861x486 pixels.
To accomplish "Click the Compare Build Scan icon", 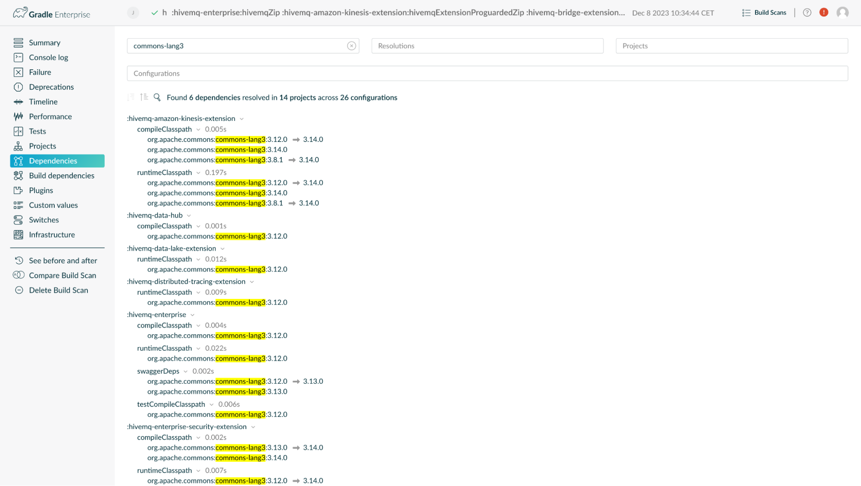I will pyautogui.click(x=19, y=275).
